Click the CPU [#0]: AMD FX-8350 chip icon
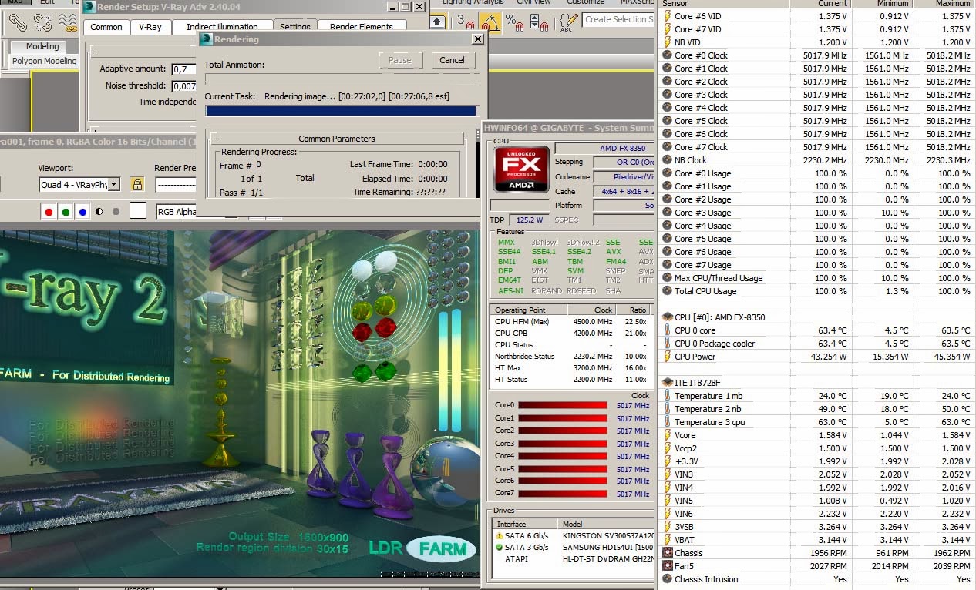976x590 pixels. pos(668,317)
